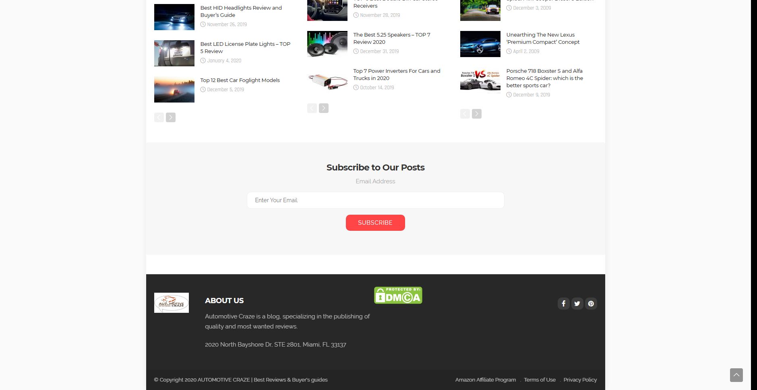757x390 pixels.
Task: Click the DMCA protected badge
Action: click(x=398, y=295)
